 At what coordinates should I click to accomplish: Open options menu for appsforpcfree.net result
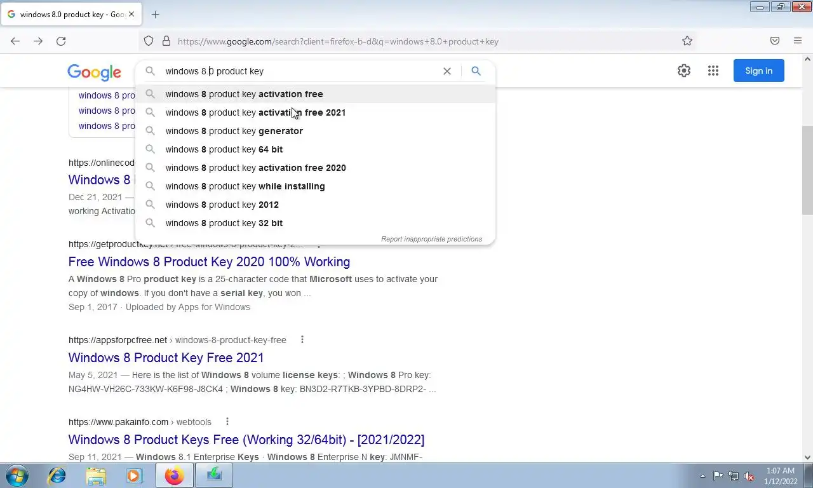[302, 340]
